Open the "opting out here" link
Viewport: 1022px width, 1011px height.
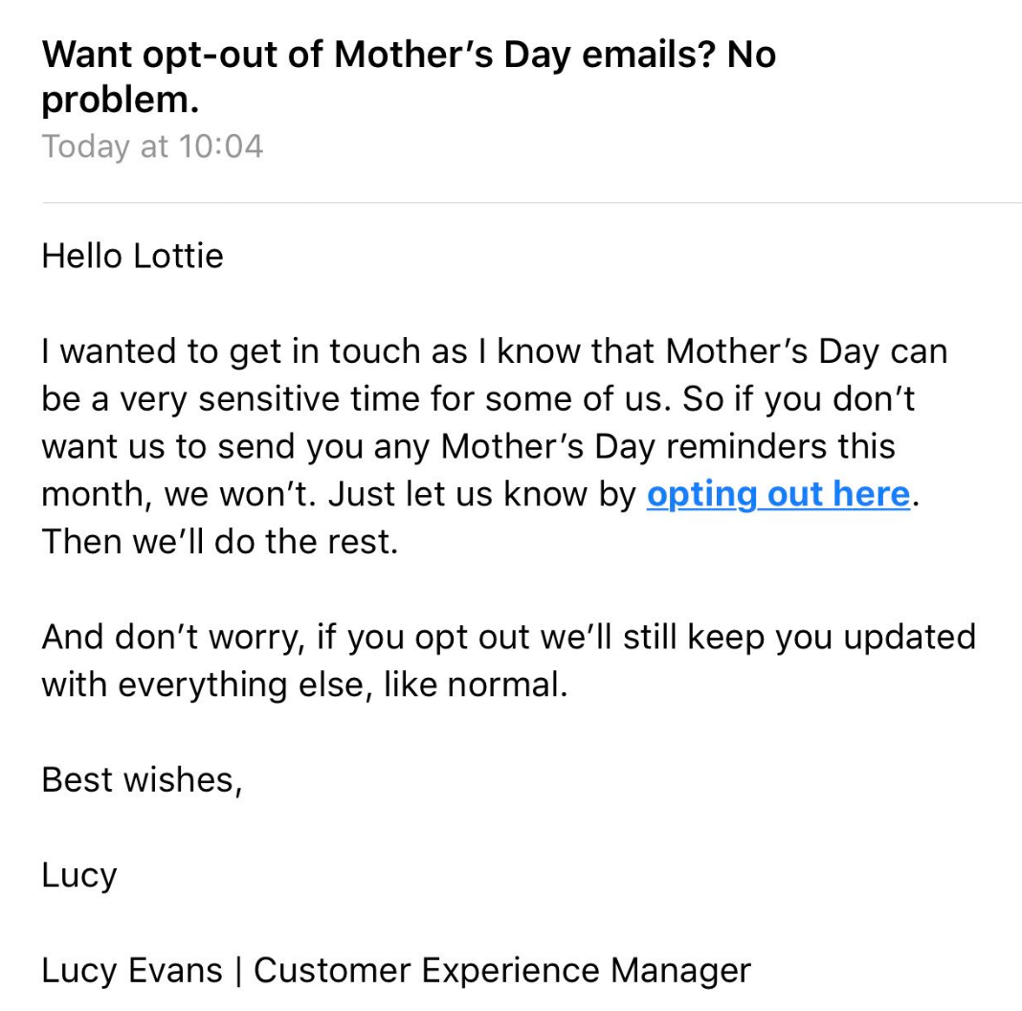tap(778, 495)
